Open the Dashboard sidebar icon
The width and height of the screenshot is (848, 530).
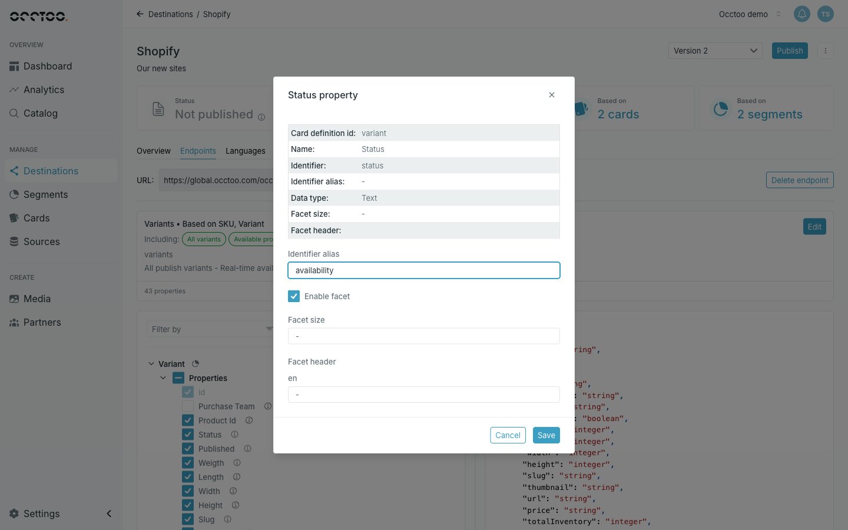(14, 67)
